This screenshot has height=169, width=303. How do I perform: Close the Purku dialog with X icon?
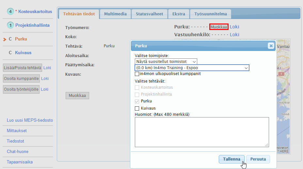(x=271, y=46)
